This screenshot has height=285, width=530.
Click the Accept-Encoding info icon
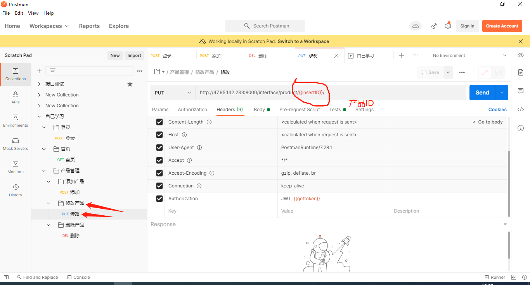point(212,173)
